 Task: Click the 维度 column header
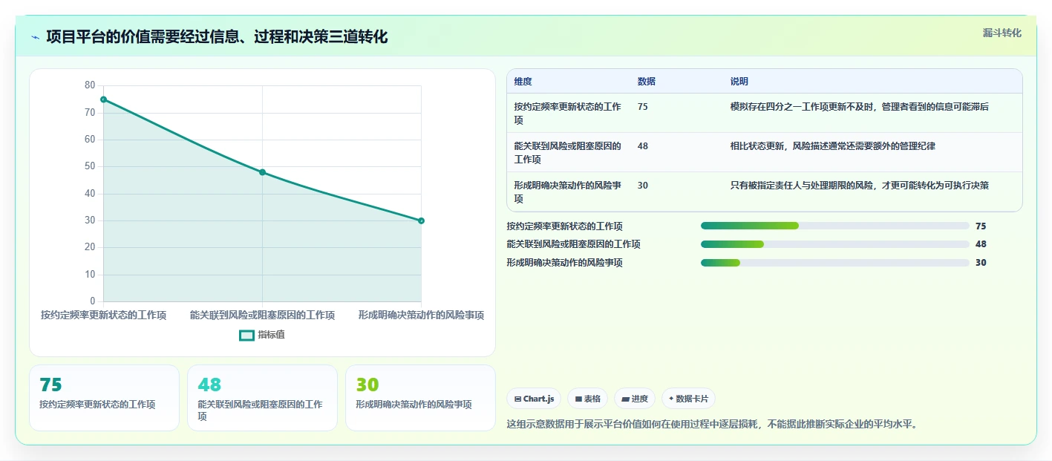pos(523,82)
